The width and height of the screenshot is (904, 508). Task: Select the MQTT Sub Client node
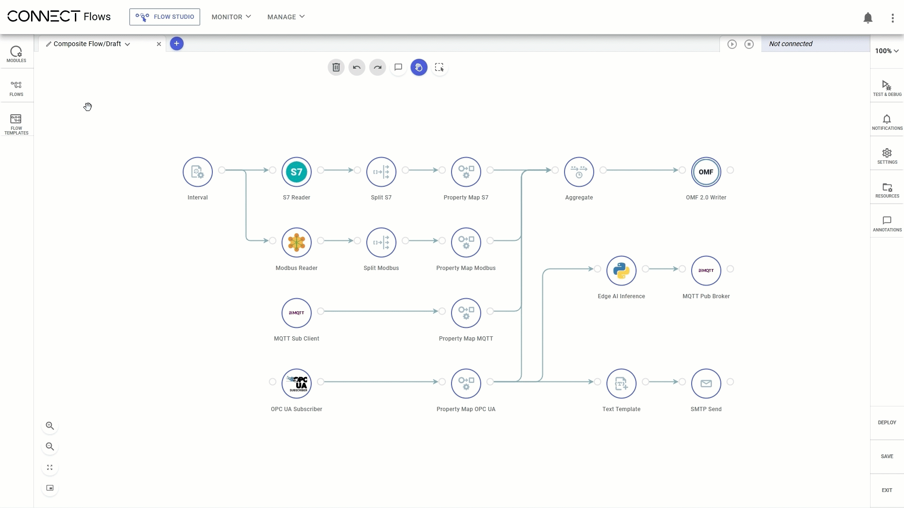tap(297, 313)
